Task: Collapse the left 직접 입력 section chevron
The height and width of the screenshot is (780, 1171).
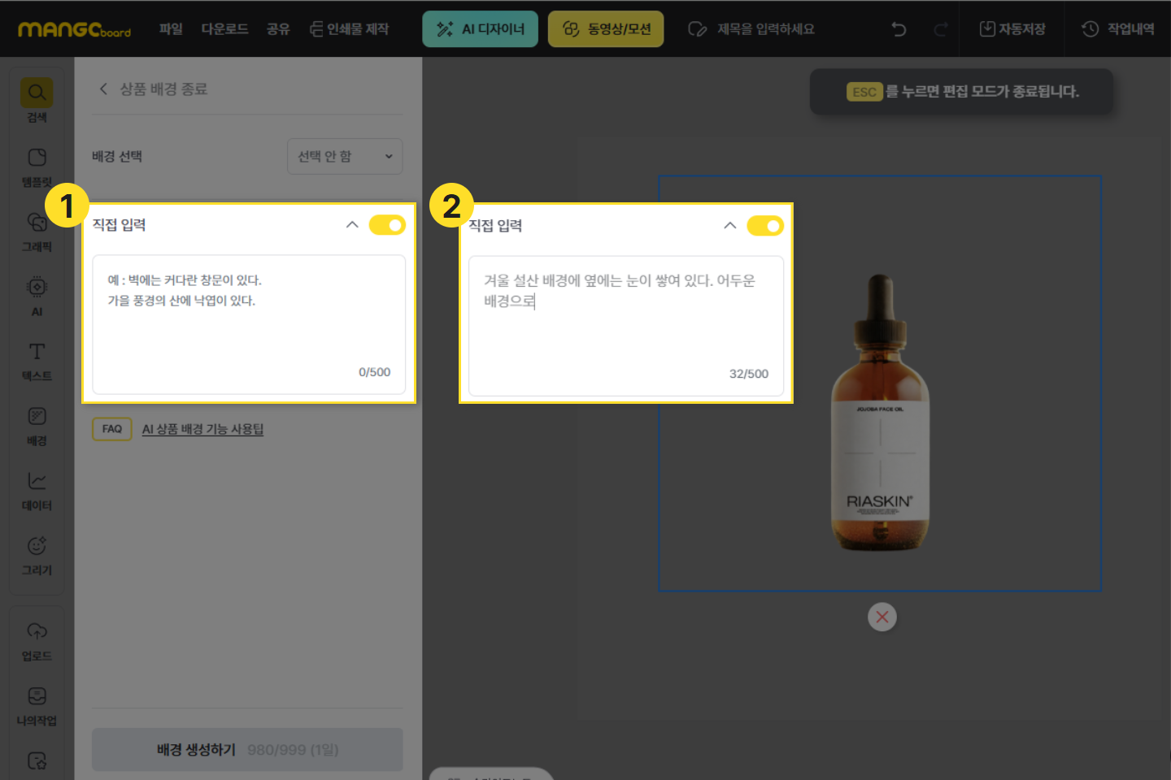Action: point(352,225)
